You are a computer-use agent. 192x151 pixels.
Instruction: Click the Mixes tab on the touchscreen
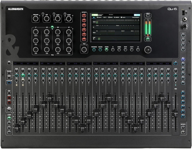[x=111, y=17]
